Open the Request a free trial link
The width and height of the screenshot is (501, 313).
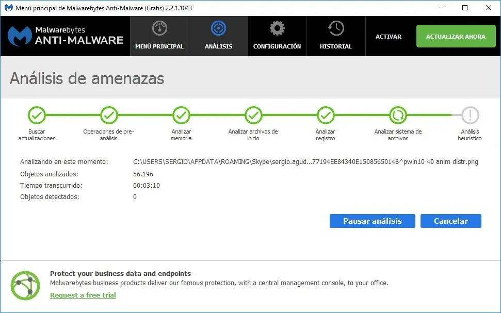coord(83,295)
